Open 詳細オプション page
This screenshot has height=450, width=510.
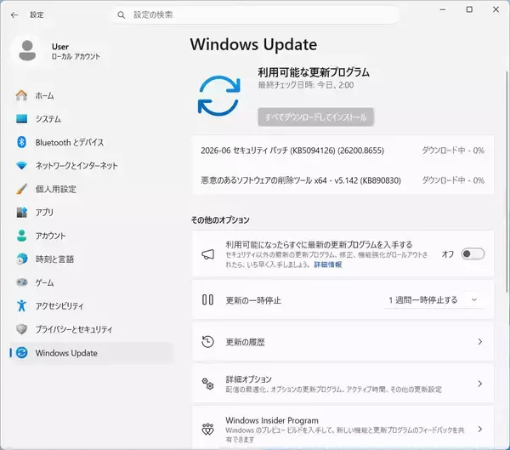[x=343, y=384]
